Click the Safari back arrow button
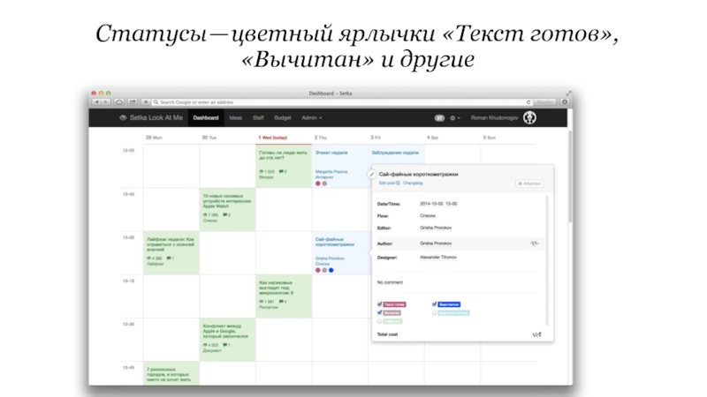Image resolution: width=707 pixels, height=397 pixels. tap(96, 102)
